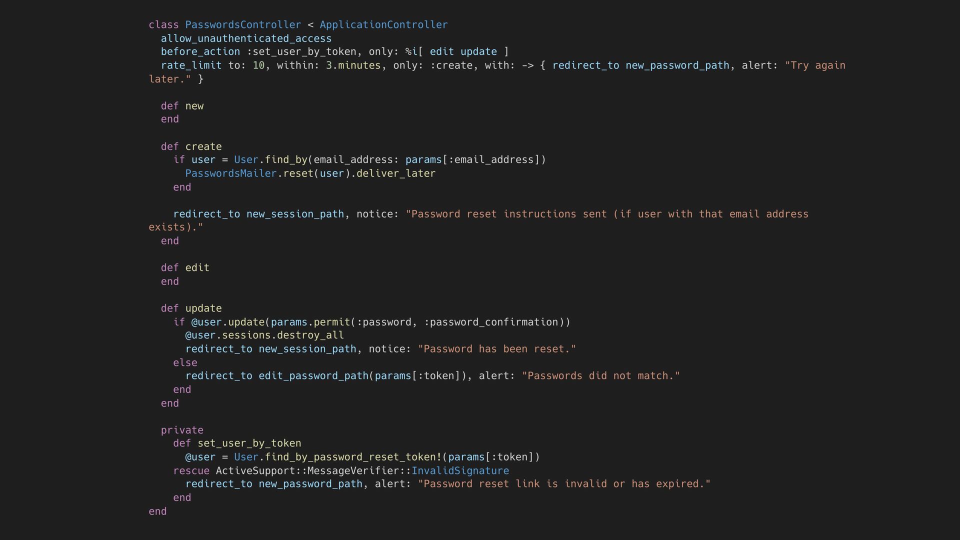Image resolution: width=960 pixels, height=540 pixels.
Task: Click PasswordsMailer in the create method
Action: (230, 173)
